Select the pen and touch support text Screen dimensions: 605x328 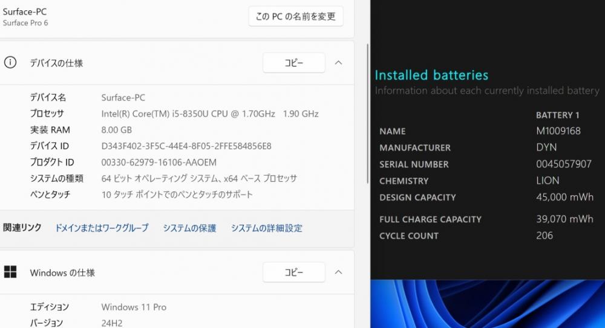tap(177, 195)
